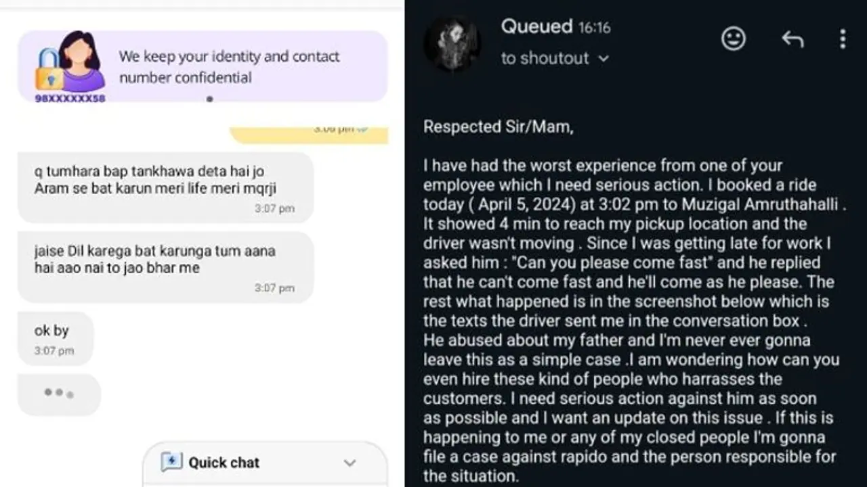The height and width of the screenshot is (487, 867).
Task: Select the 16:16 timestamp on the post
Action: (x=594, y=28)
